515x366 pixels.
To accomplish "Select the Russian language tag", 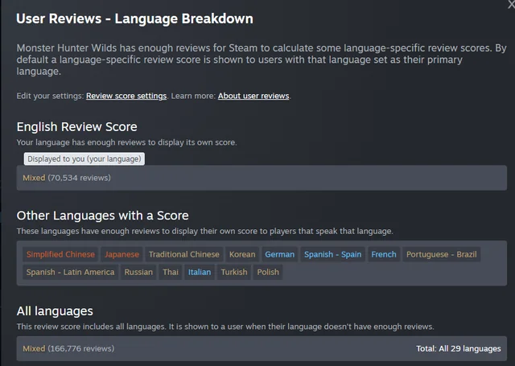I will [138, 272].
